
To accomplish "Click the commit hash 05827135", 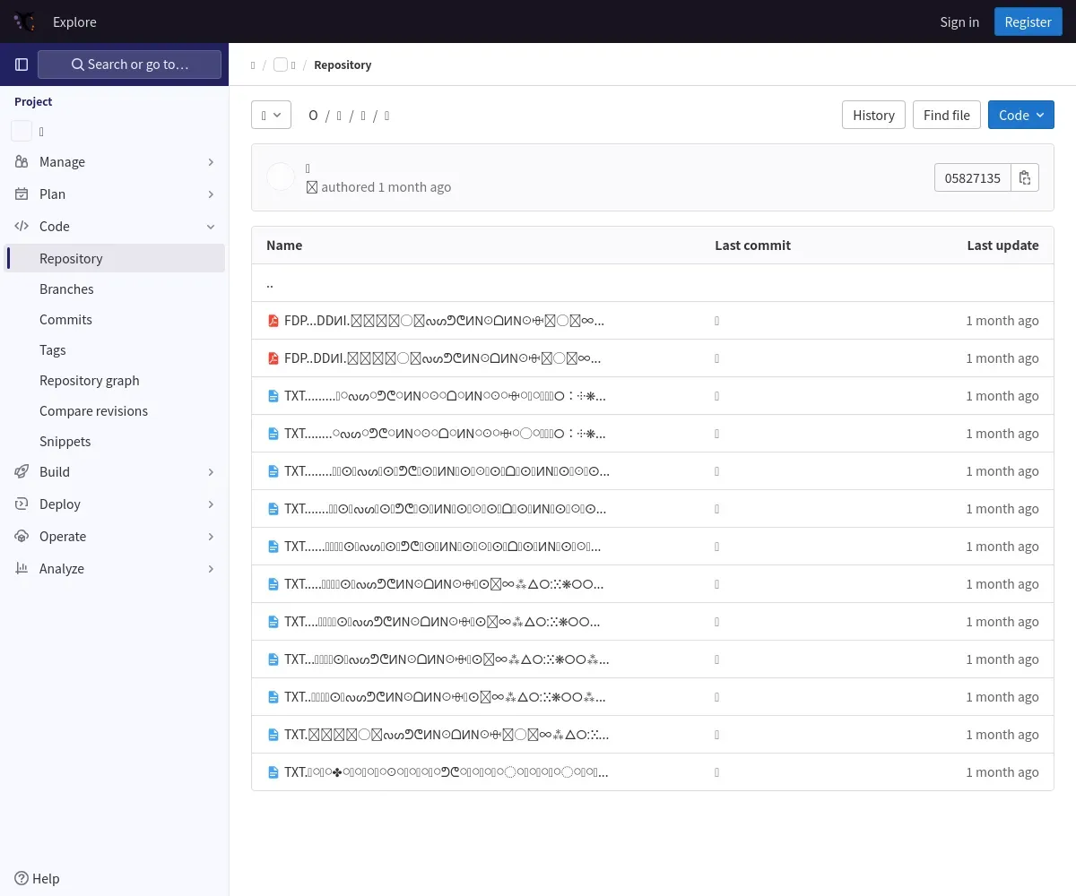I will click(972, 177).
